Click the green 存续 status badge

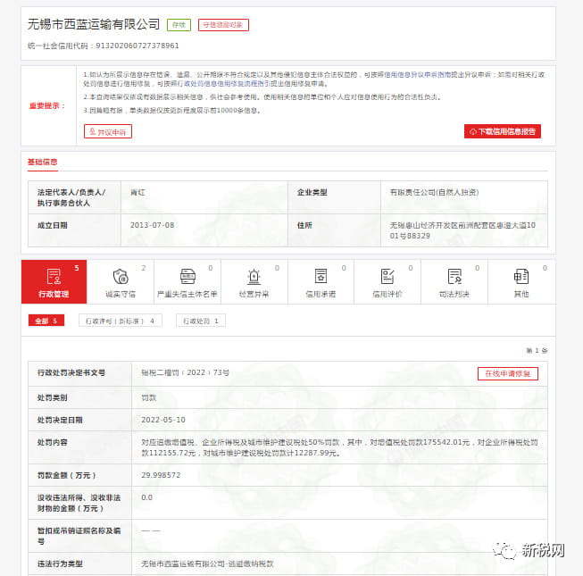click(179, 25)
